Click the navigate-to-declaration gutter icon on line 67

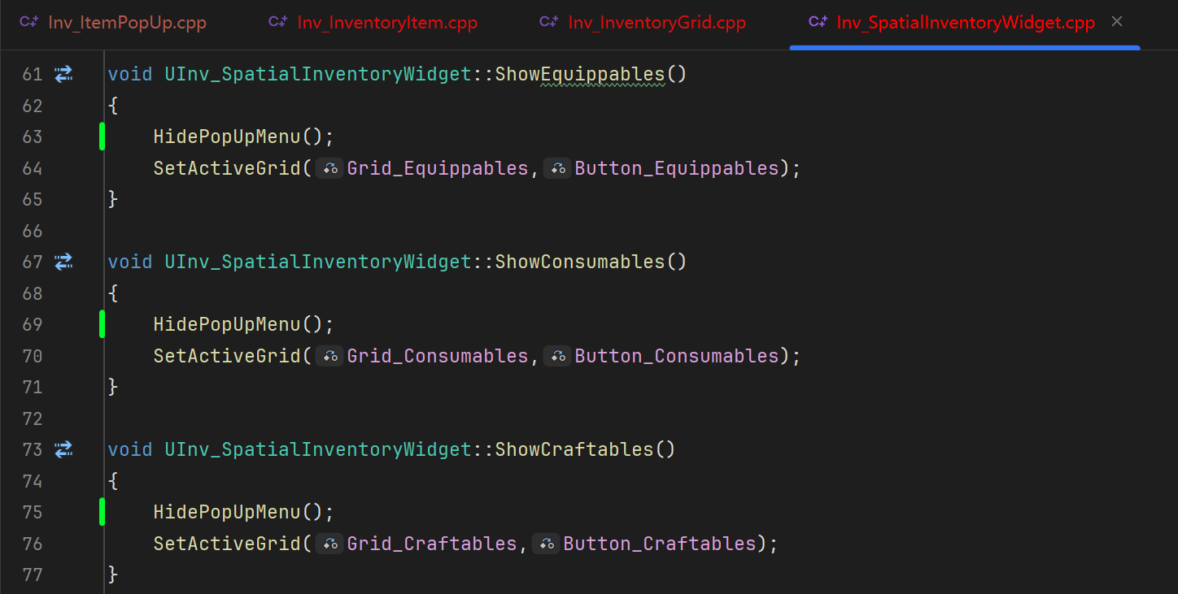(63, 262)
